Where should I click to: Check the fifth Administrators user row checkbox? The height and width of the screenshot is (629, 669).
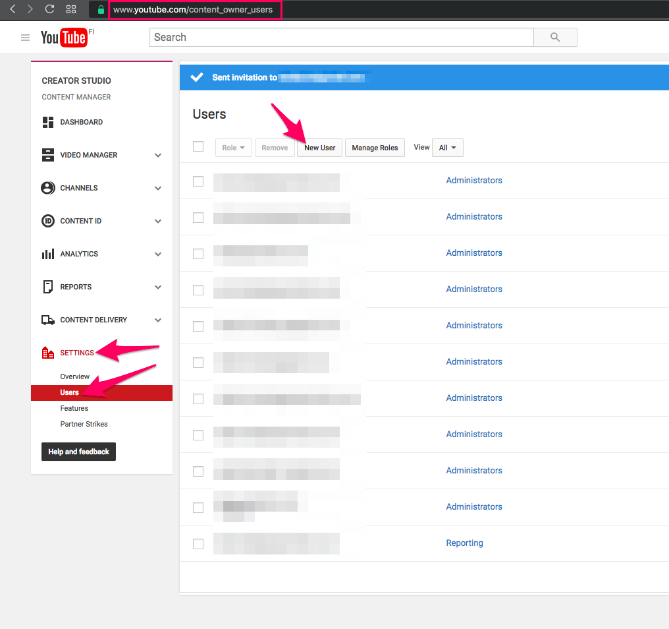tap(198, 326)
